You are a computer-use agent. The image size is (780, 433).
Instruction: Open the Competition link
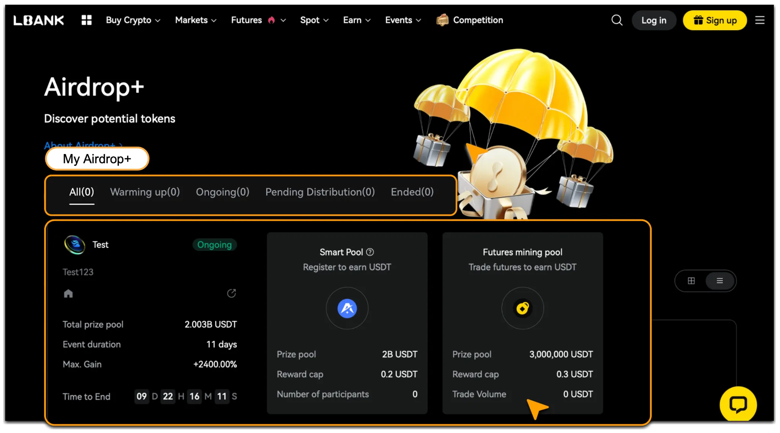point(470,20)
